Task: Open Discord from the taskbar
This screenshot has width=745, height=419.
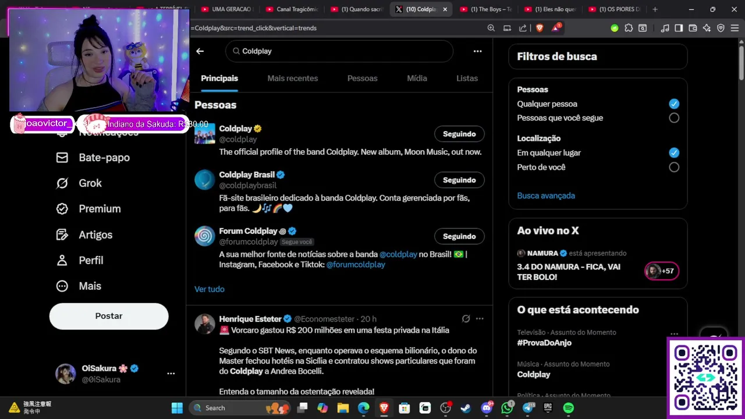Action: click(487, 408)
